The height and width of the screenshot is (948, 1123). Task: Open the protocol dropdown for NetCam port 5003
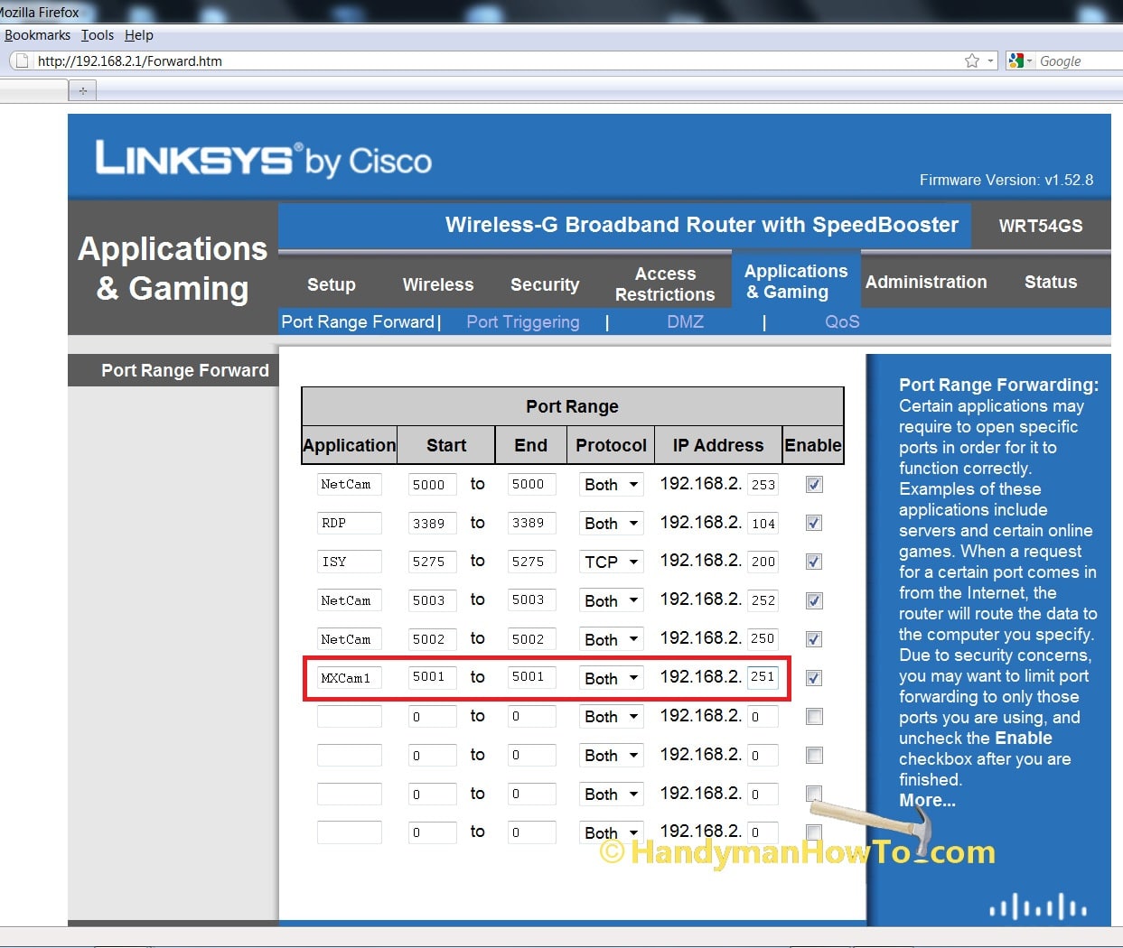pyautogui.click(x=612, y=600)
